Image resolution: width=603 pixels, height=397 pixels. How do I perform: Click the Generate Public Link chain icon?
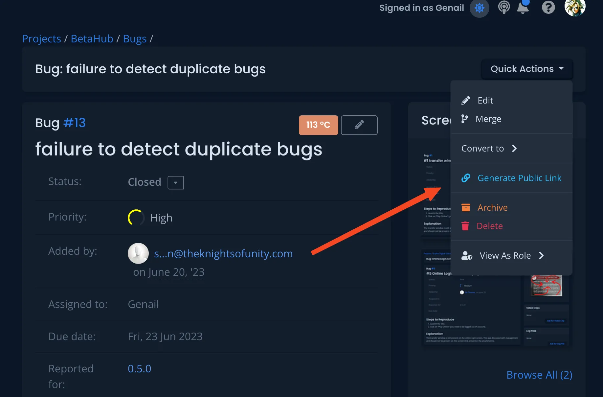pyautogui.click(x=466, y=178)
